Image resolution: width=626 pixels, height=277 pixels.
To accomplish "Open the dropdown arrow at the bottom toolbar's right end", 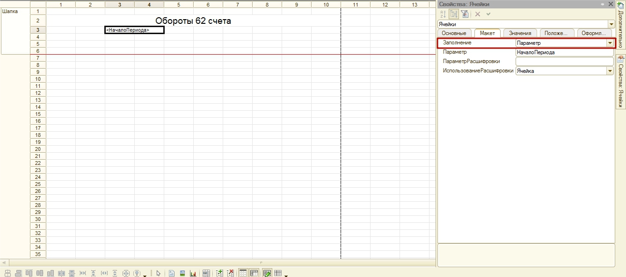I will pyautogui.click(x=286, y=276).
